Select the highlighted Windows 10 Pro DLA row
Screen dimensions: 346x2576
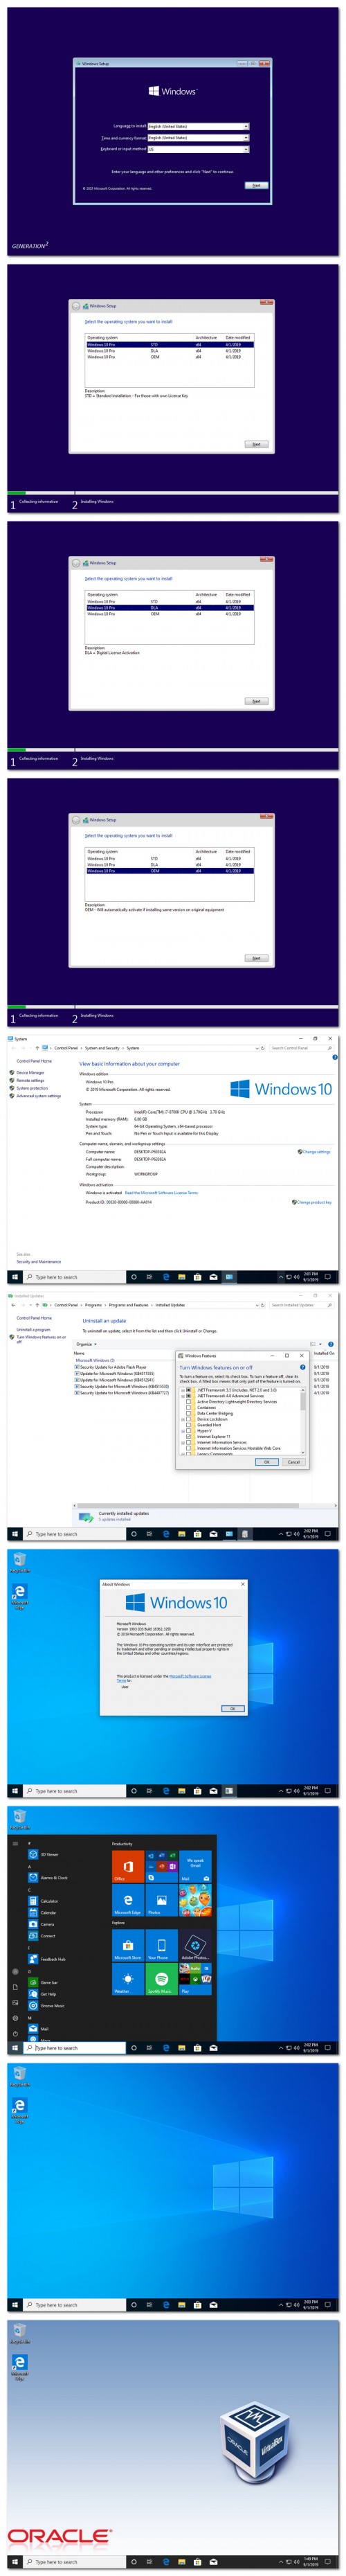169,608
